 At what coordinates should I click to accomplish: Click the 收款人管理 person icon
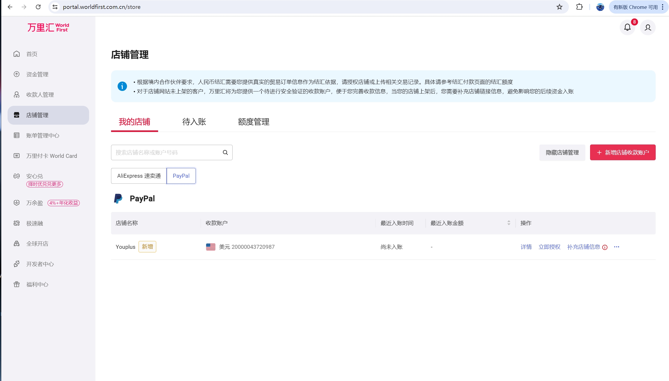point(16,94)
